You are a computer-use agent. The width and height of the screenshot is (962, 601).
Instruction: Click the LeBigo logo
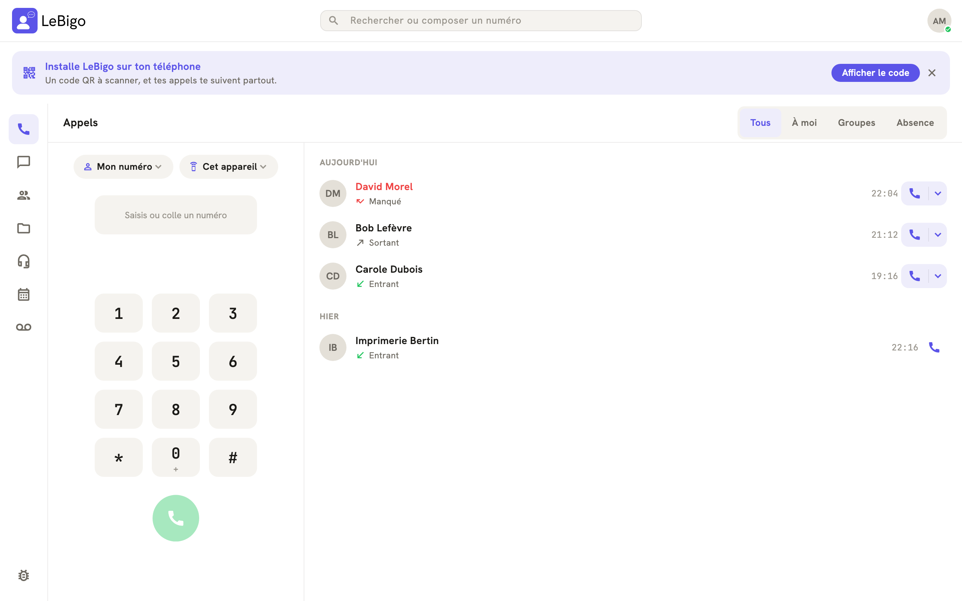[x=49, y=21]
